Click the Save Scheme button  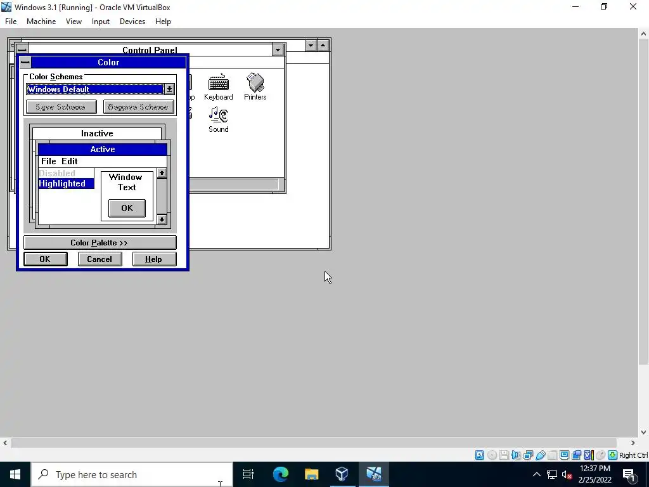coord(61,107)
